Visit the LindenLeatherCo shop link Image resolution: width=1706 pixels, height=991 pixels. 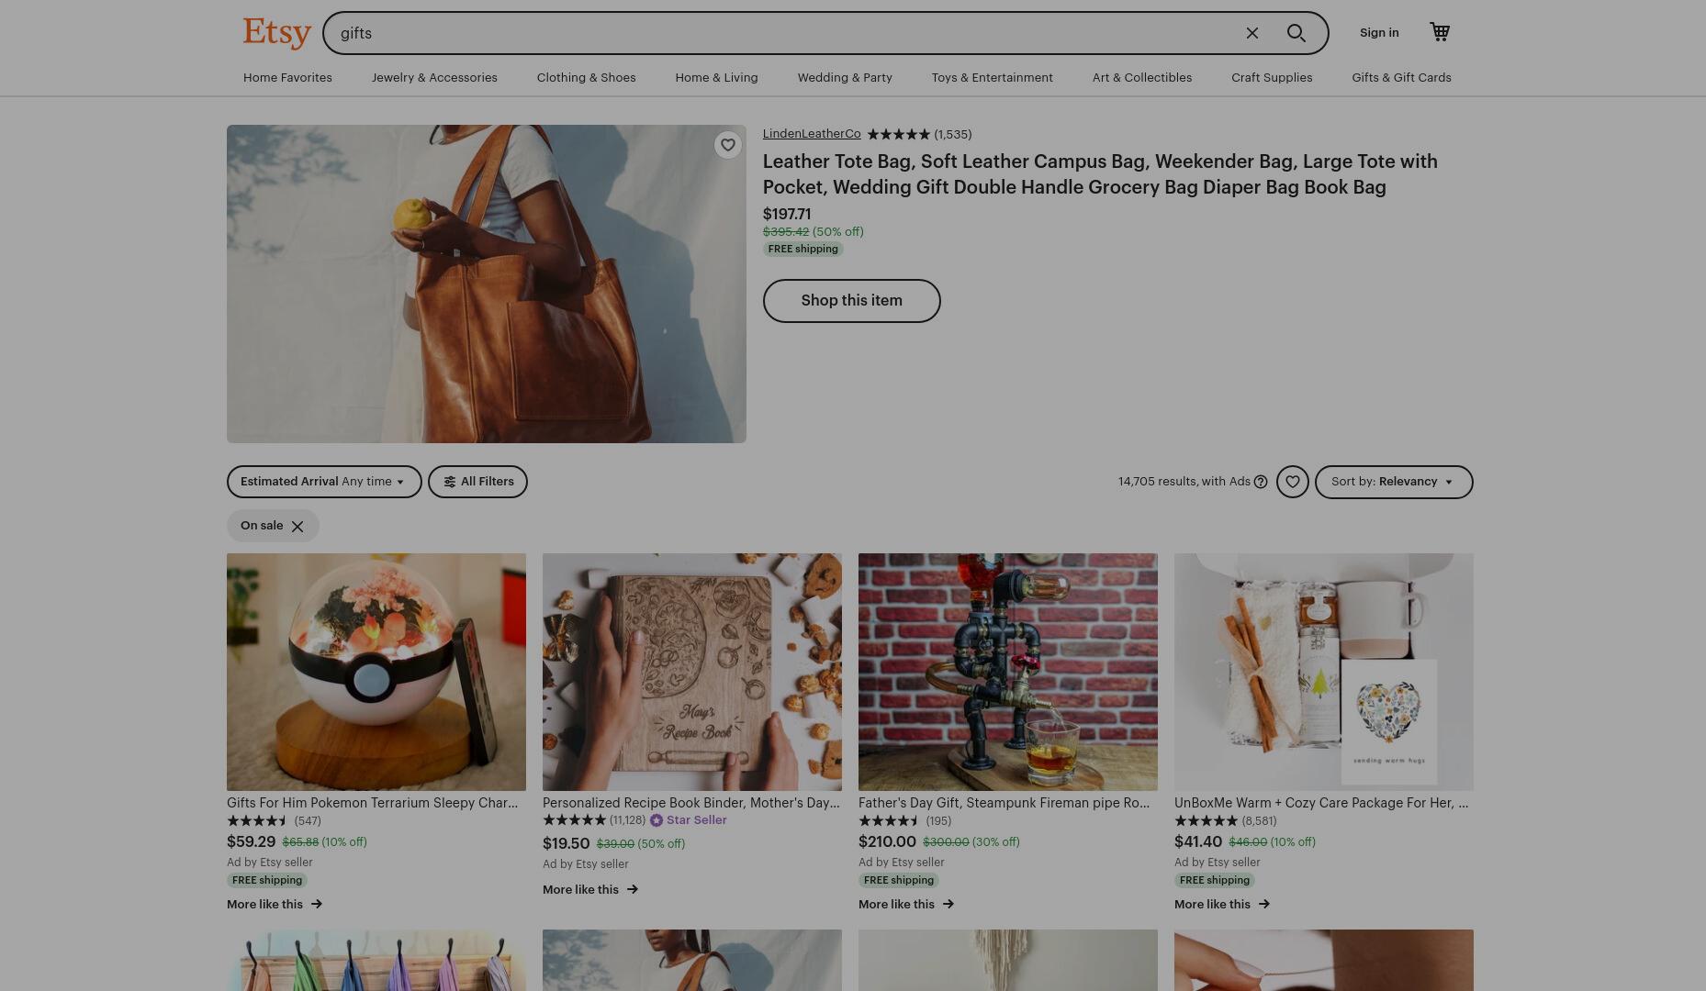click(x=812, y=134)
